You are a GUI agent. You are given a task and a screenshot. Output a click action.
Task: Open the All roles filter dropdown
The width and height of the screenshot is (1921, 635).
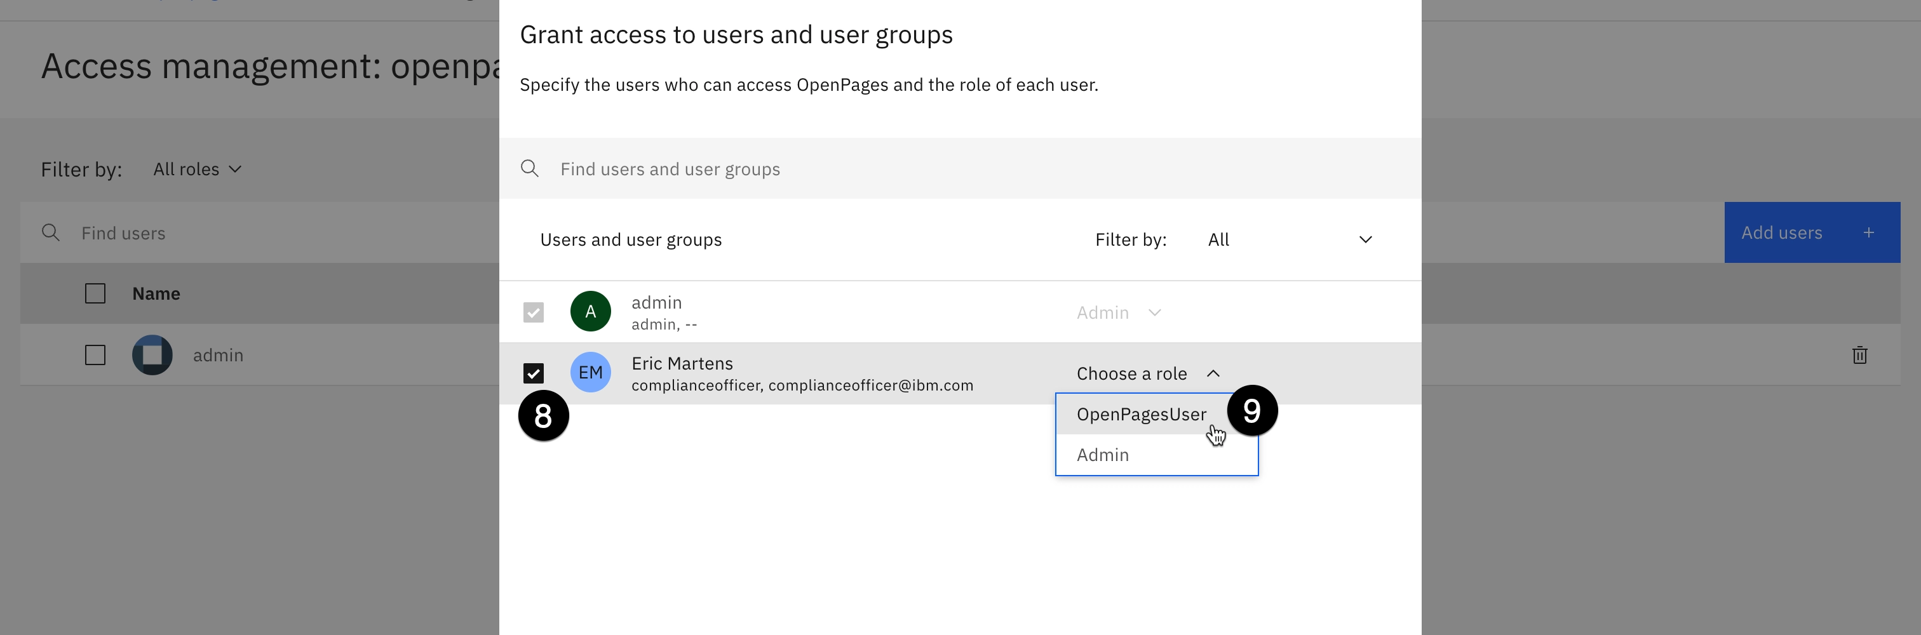pyautogui.click(x=198, y=169)
